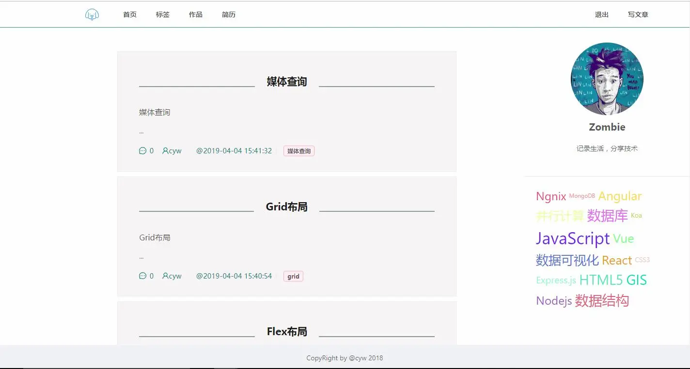Open the Grid布局 article title

pos(287,207)
